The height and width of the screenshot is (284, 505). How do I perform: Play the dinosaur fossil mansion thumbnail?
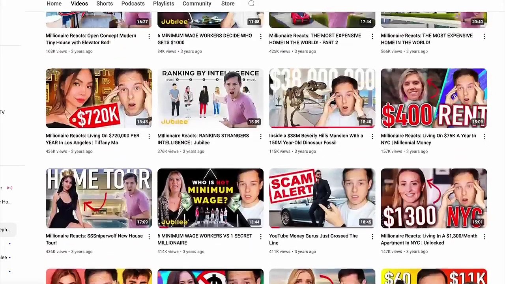point(322,98)
